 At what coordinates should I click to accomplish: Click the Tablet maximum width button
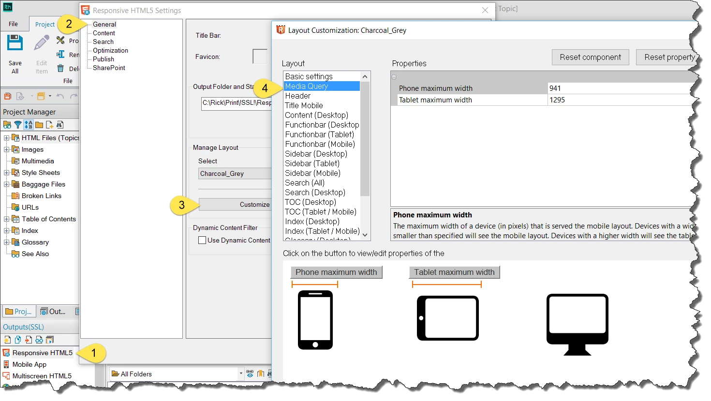[454, 272]
